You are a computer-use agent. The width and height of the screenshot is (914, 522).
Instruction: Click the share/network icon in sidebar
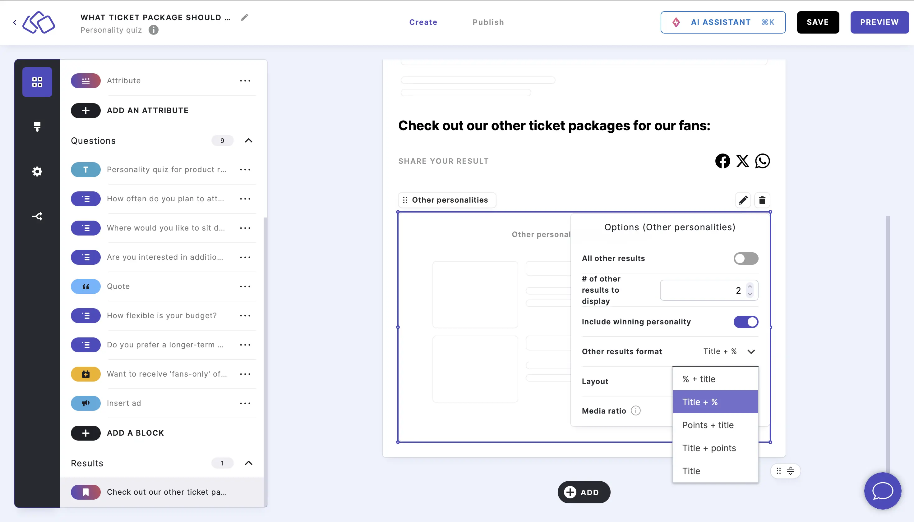coord(37,217)
